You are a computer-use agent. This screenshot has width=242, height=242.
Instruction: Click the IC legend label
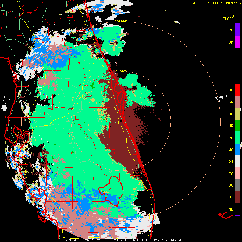coord(231,174)
